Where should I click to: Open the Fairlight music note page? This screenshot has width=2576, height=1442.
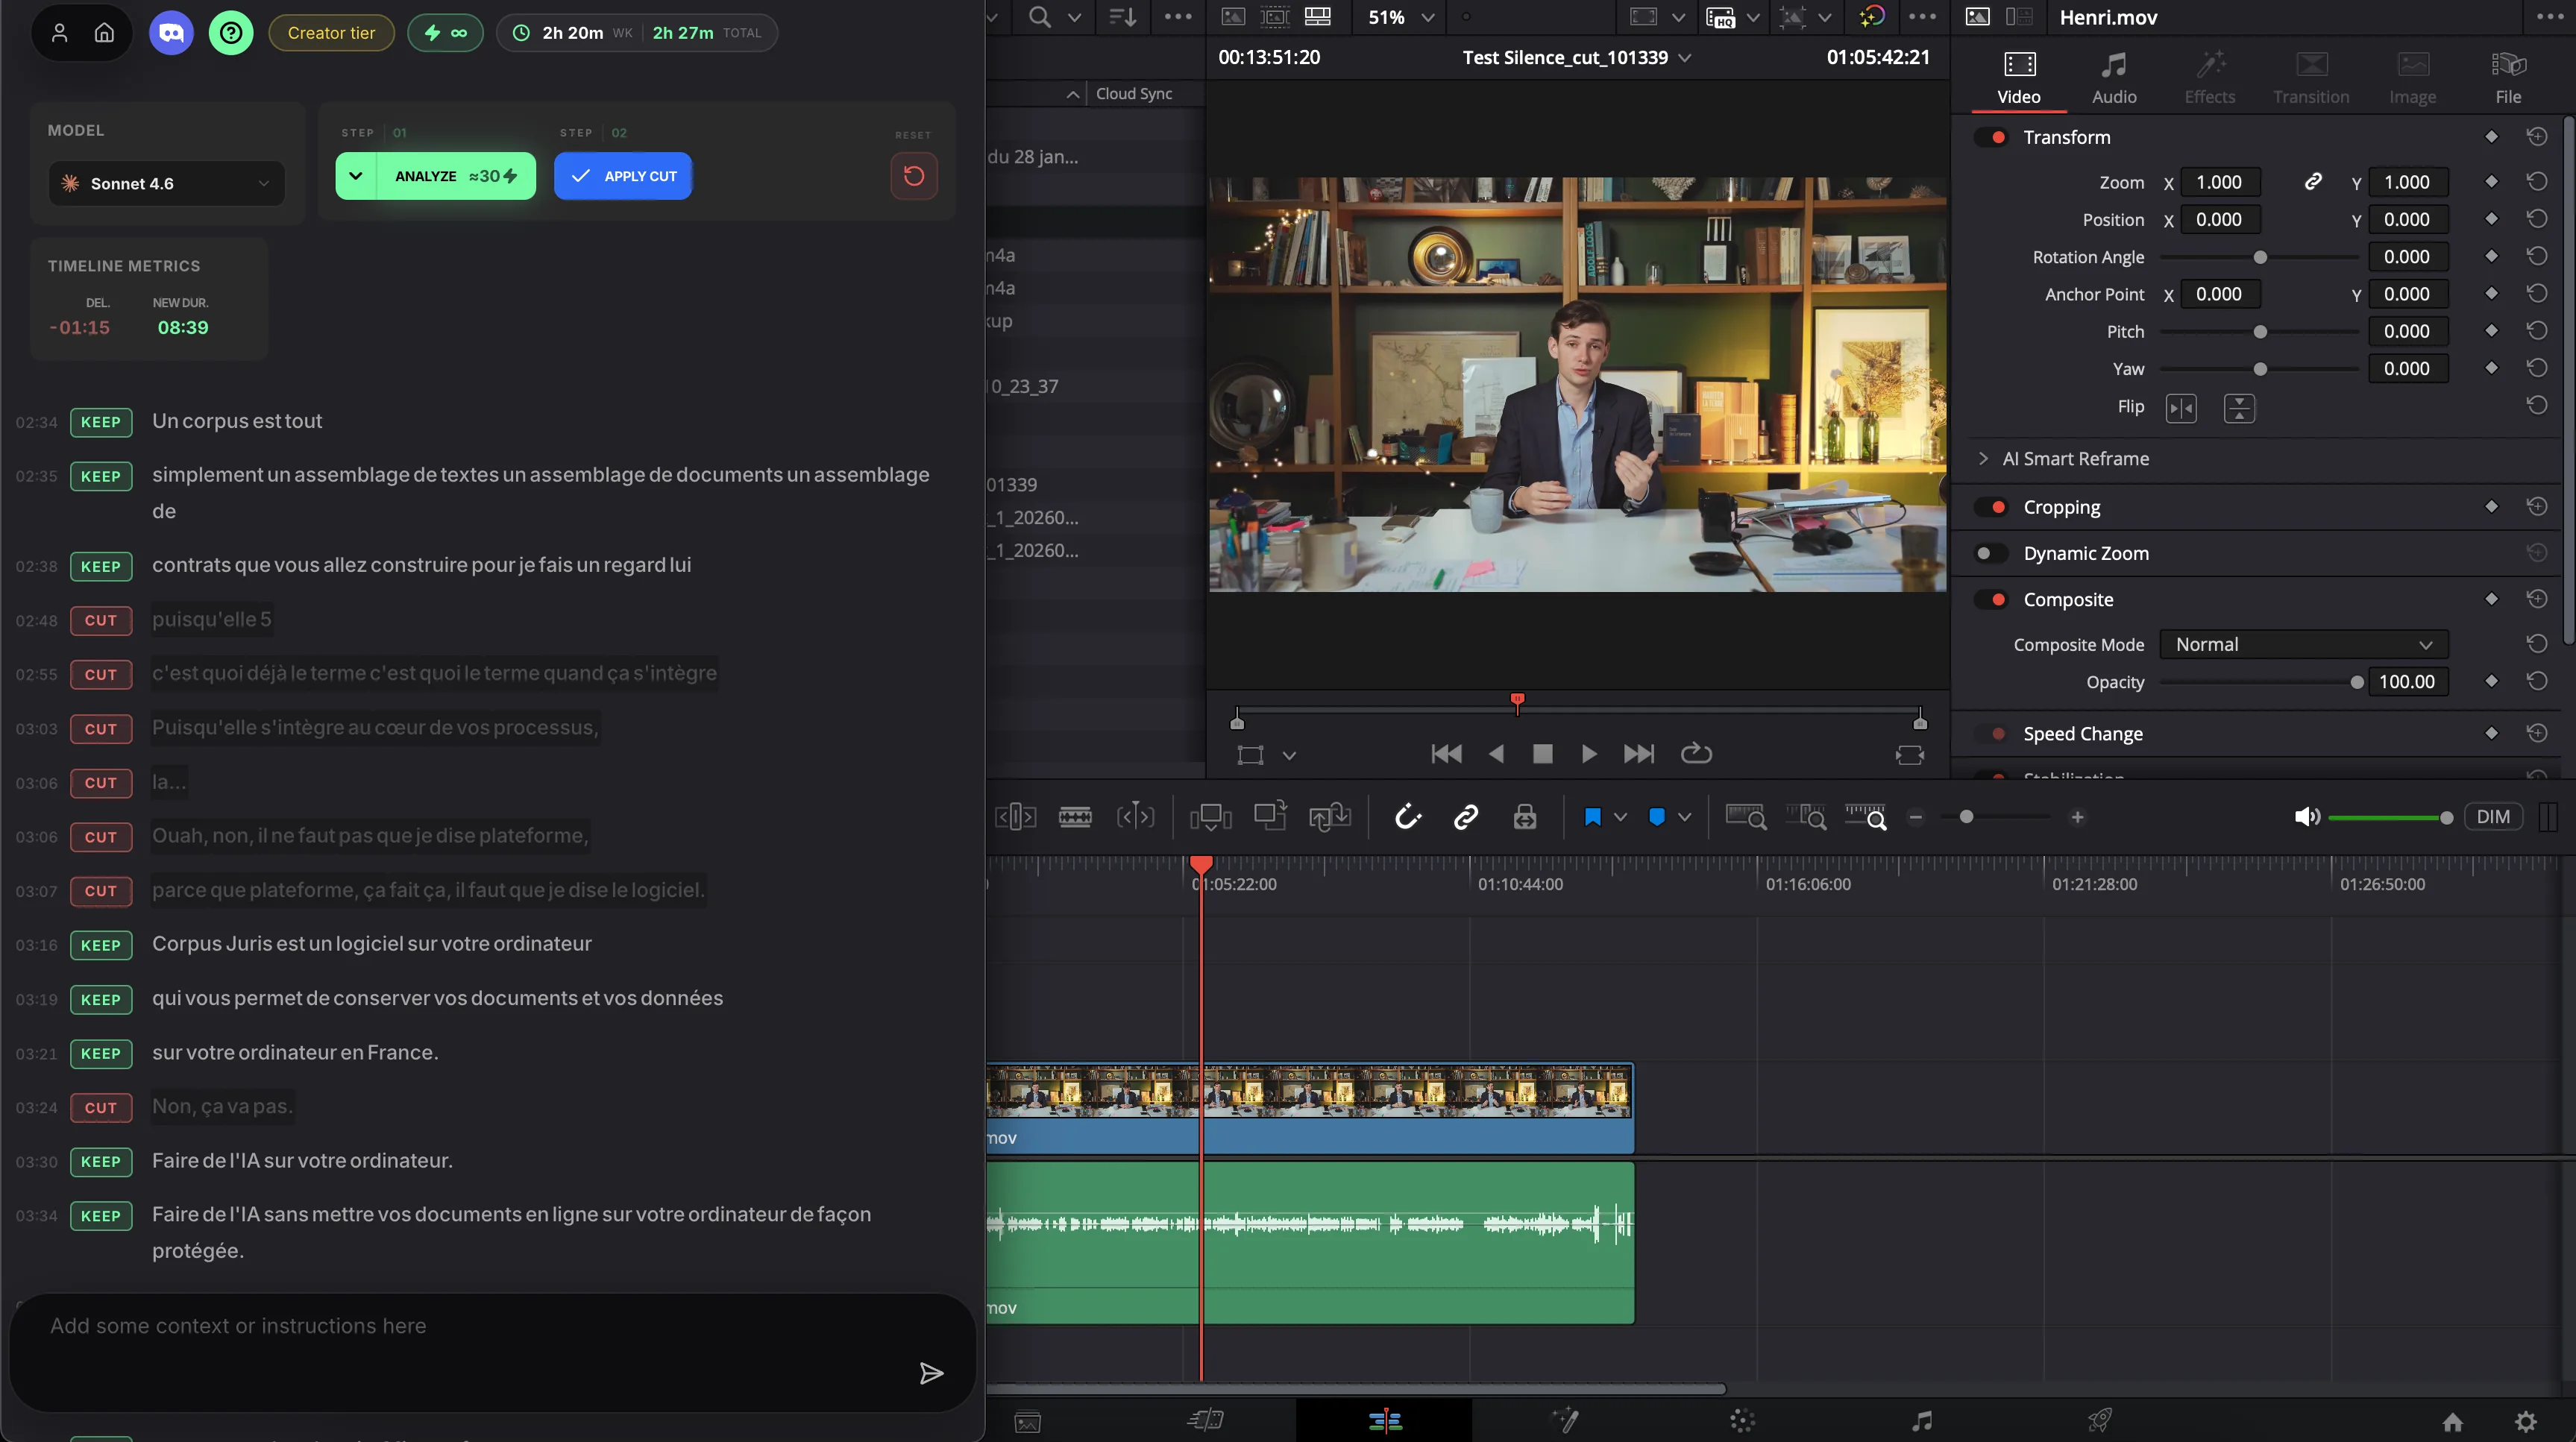(1922, 1420)
